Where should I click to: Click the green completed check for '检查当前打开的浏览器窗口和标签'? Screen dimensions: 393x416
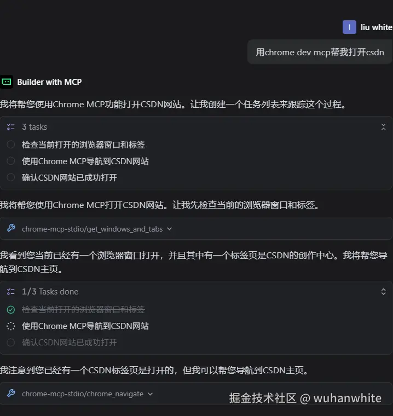click(10, 310)
